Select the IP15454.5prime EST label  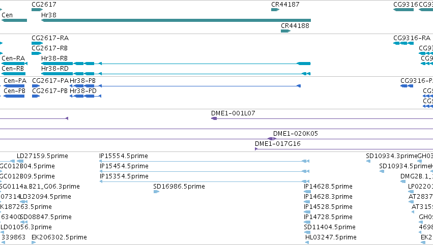tap(124, 166)
